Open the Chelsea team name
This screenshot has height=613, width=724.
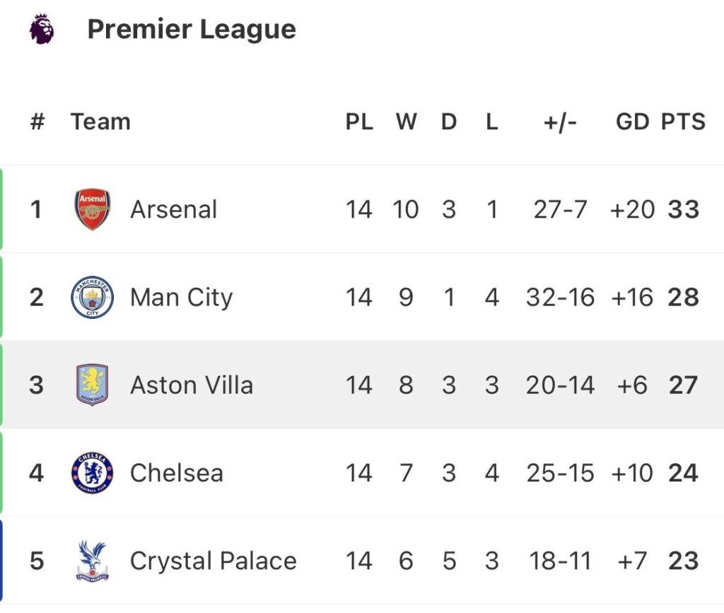177,473
